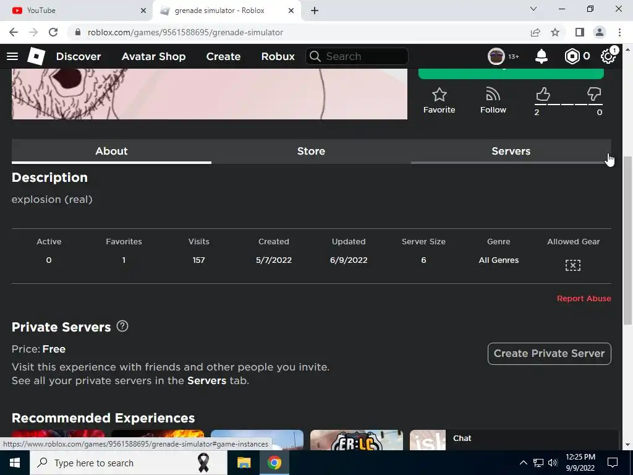The height and width of the screenshot is (475, 633).
Task: Open a new browser tab
Action: tap(315, 11)
